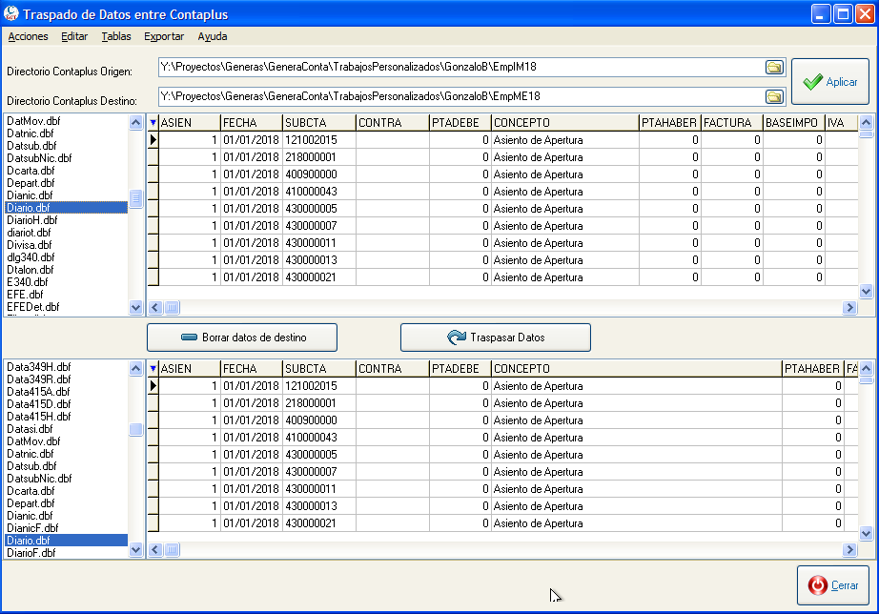Open the Exportar menu
The image size is (879, 614).
(x=164, y=36)
